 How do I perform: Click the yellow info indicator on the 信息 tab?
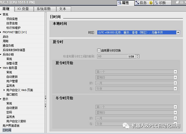[x=151, y=3]
